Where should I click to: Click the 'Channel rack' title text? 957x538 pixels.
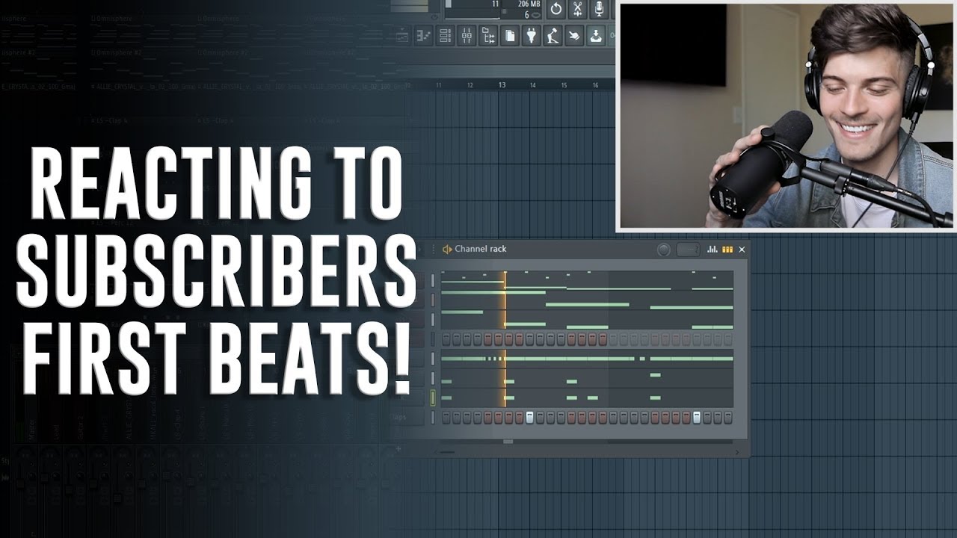coord(481,249)
